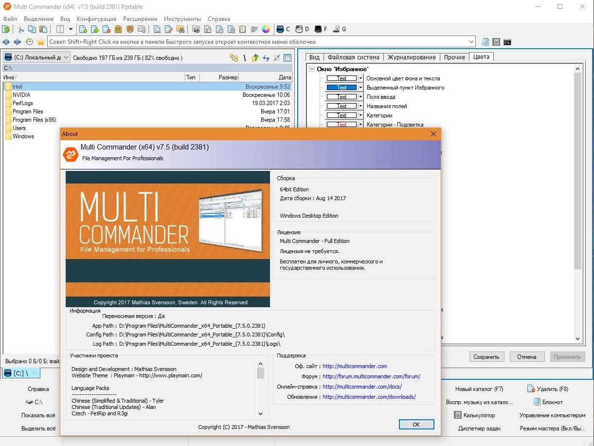The height and width of the screenshot is (446, 594).
Task: Click the Удалить (F8) quick-launch button
Action: [x=548, y=389]
